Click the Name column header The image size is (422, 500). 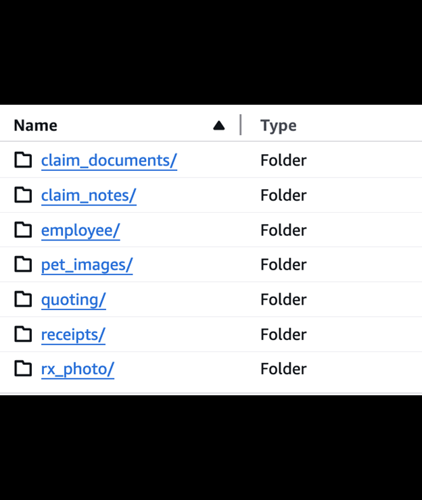click(x=36, y=126)
